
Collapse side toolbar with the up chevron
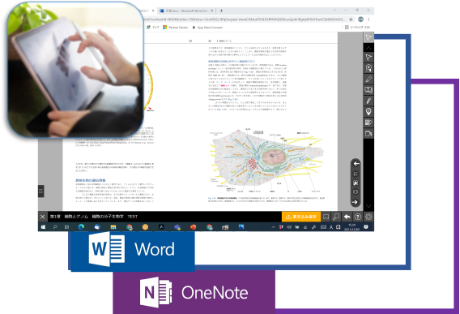pyautogui.click(x=368, y=48)
